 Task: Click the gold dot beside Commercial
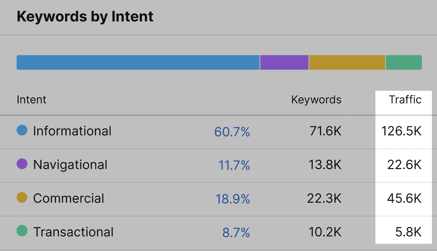tap(22, 198)
